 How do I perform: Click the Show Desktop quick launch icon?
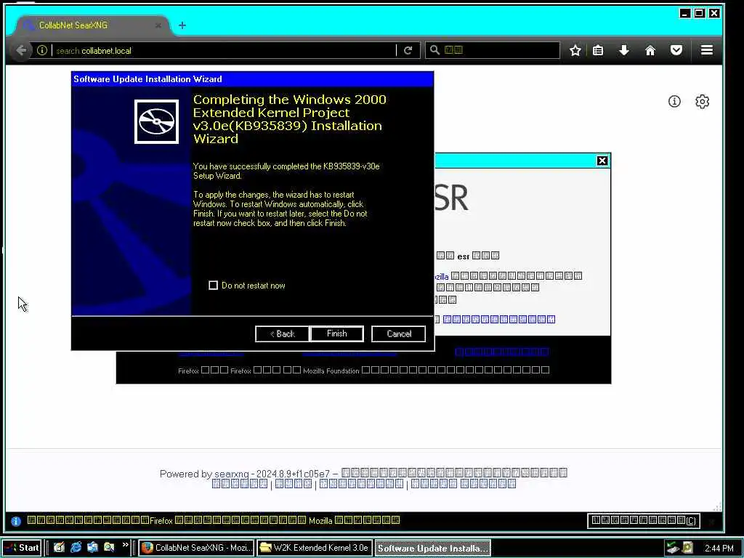[x=59, y=547]
